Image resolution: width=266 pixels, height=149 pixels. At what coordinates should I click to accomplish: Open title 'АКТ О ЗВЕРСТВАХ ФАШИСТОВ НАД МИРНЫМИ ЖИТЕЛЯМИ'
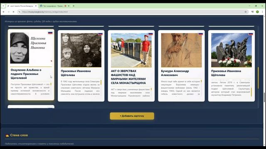[128, 77]
